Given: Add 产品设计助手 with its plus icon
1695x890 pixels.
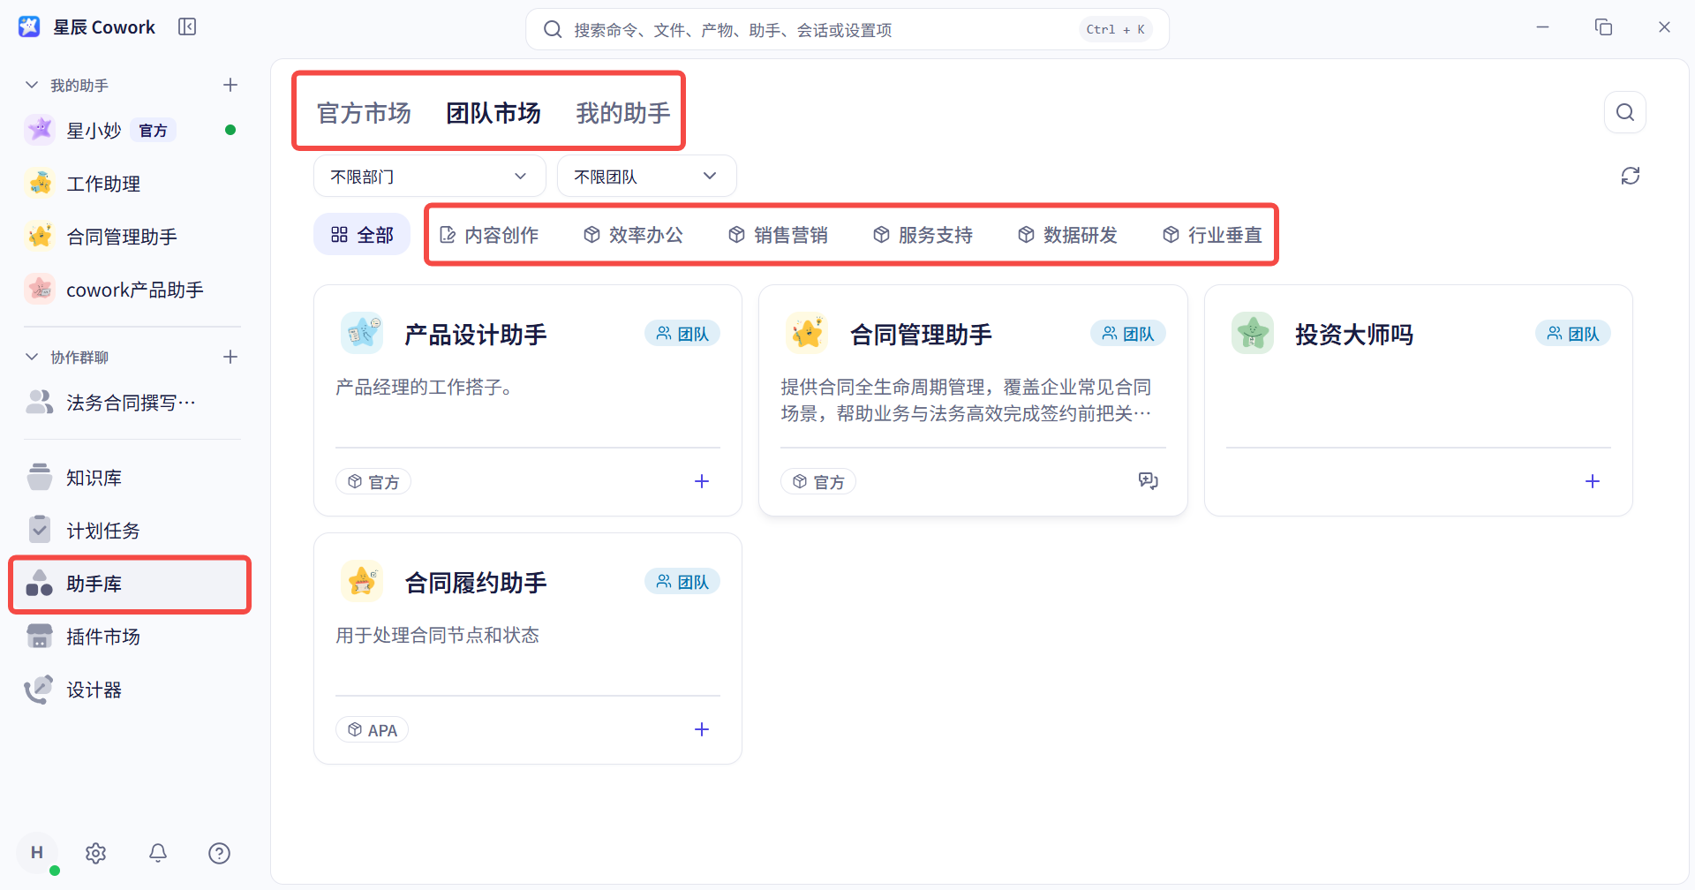Looking at the screenshot, I should tap(702, 481).
